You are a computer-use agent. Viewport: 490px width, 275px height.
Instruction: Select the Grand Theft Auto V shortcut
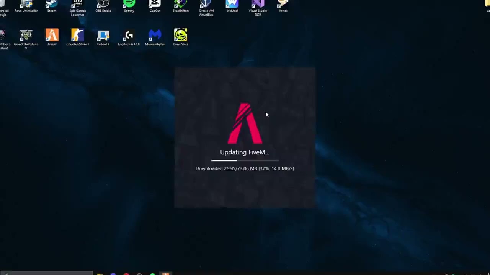26,39
